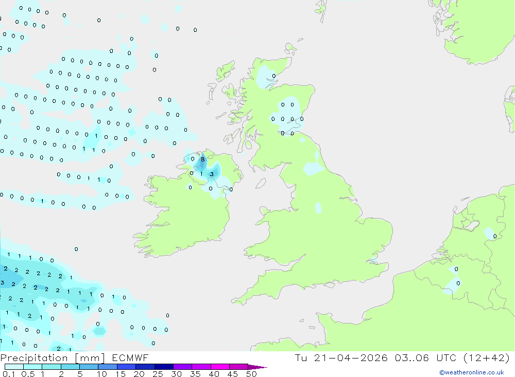Click the "45" legend scale label

tap(233, 374)
